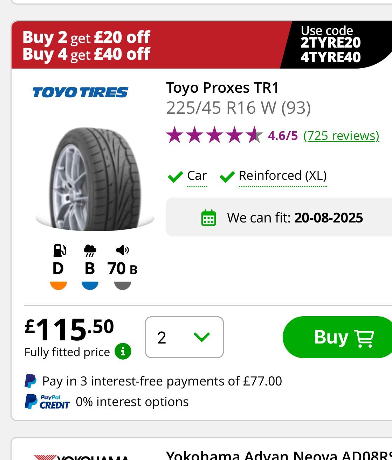
Task: Click the Toyo Proxes TR1 product title
Action: (222, 88)
